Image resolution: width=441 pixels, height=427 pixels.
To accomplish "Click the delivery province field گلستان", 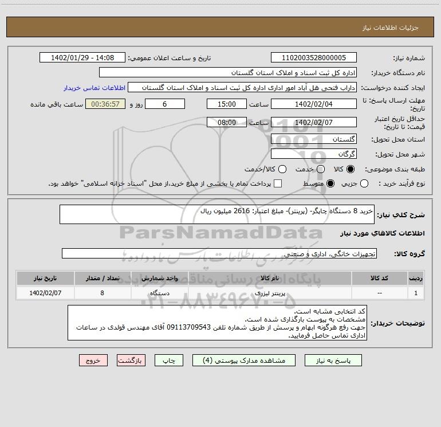I will click(314, 139).
